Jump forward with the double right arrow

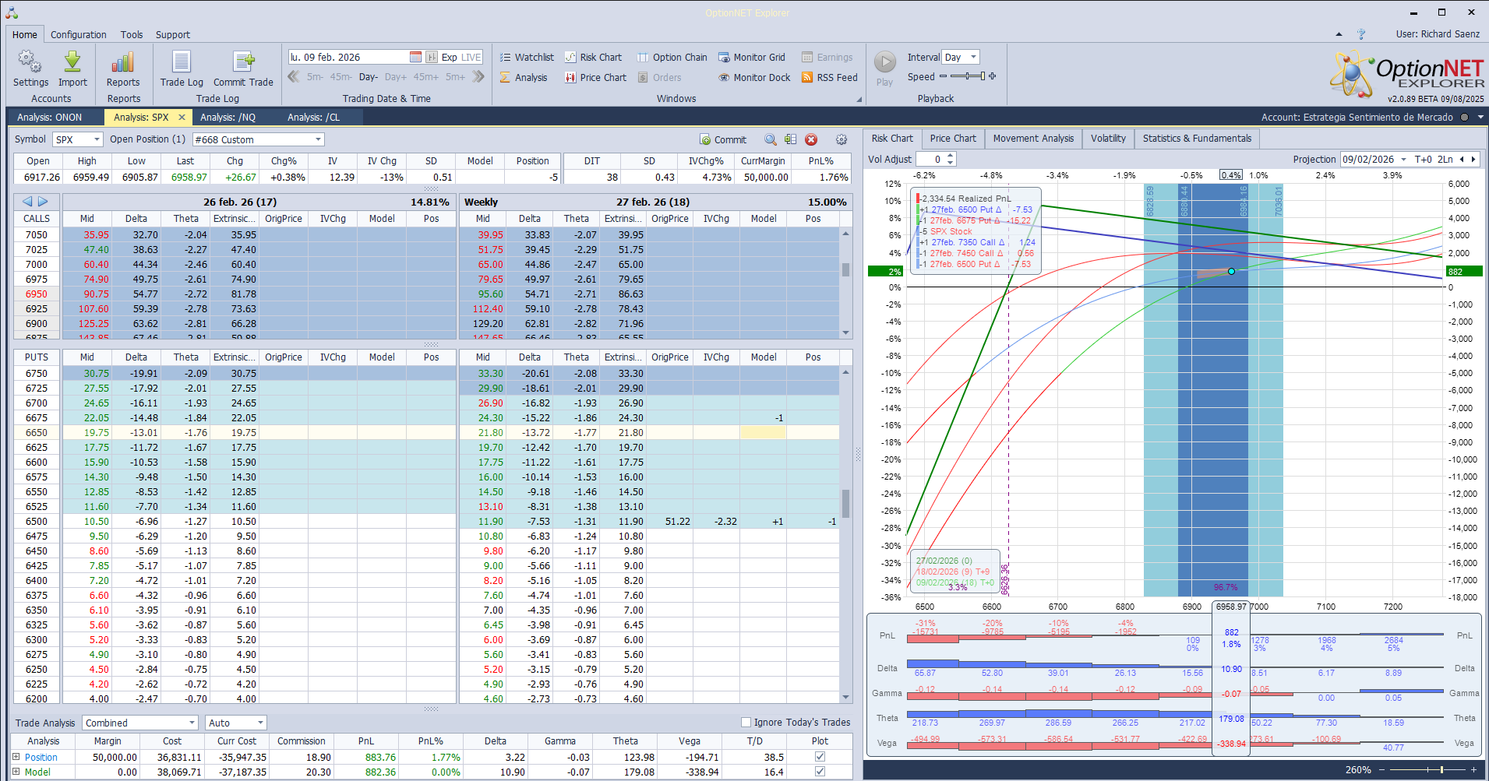coord(478,76)
